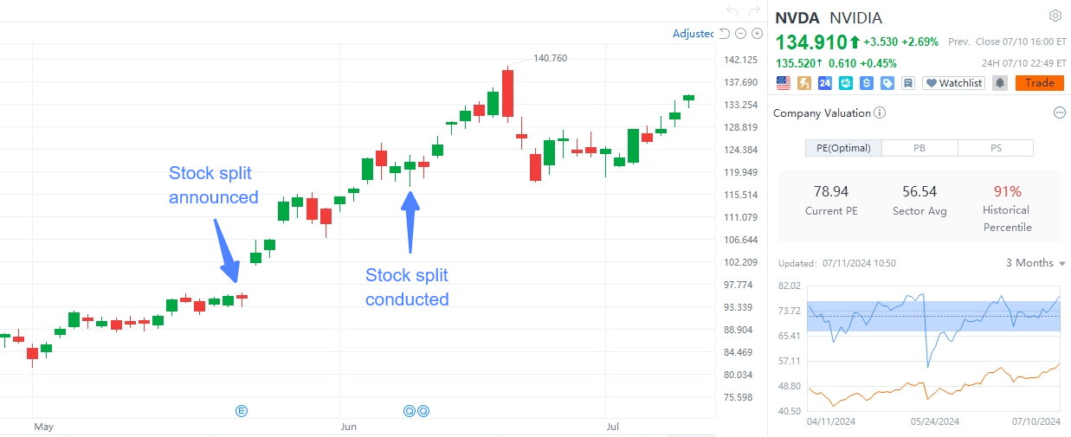
Task: Click the blue dollar sign icon
Action: 867,83
